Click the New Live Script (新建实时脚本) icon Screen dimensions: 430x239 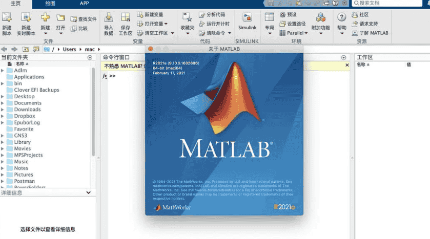(x=26, y=17)
